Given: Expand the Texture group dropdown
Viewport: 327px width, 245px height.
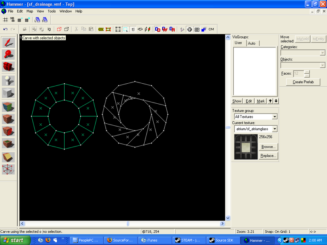Looking at the screenshot, I should (x=275, y=117).
